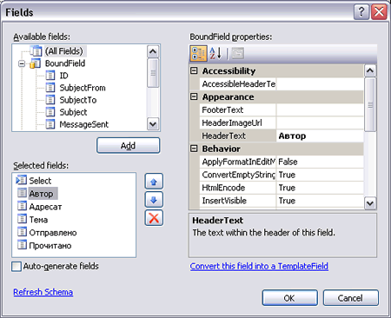
Task: Select the Тема selected field
Action: click(38, 220)
